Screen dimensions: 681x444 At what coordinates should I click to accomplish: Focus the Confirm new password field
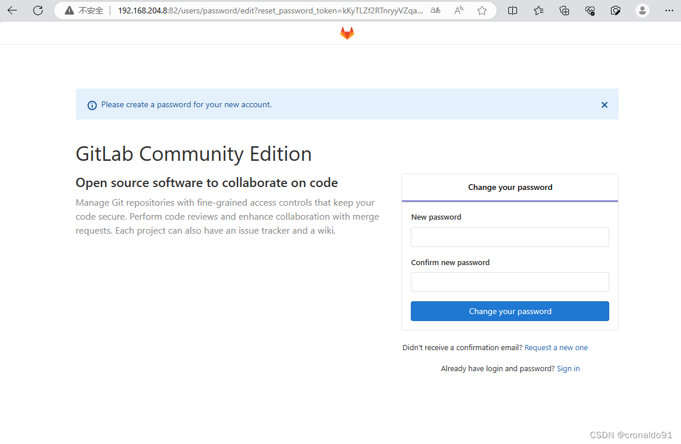pyautogui.click(x=510, y=282)
